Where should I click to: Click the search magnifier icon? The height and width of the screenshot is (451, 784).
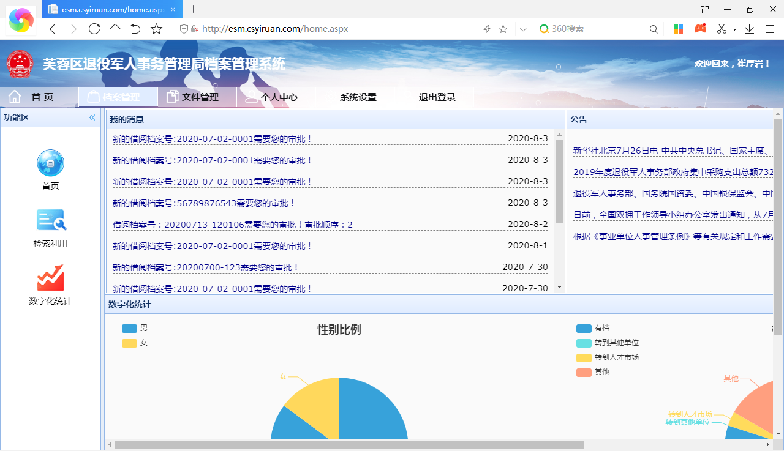click(654, 29)
